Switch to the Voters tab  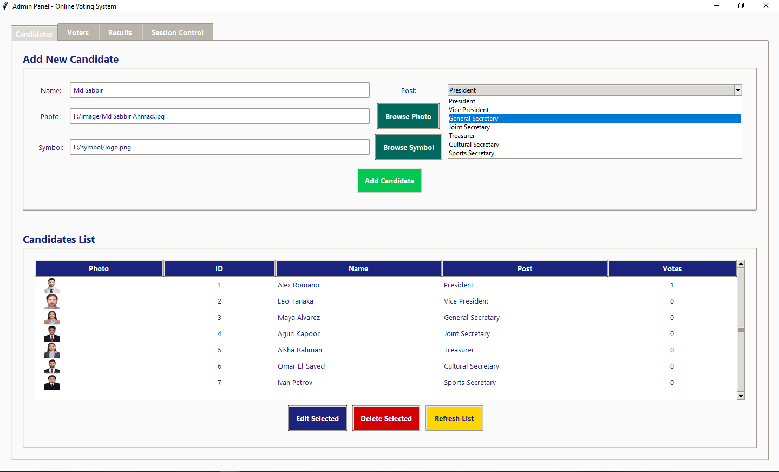78,32
